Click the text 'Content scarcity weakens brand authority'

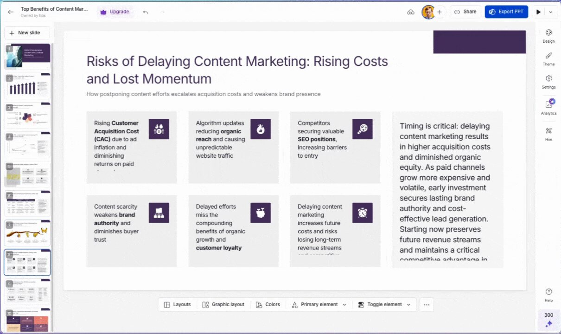(116, 223)
